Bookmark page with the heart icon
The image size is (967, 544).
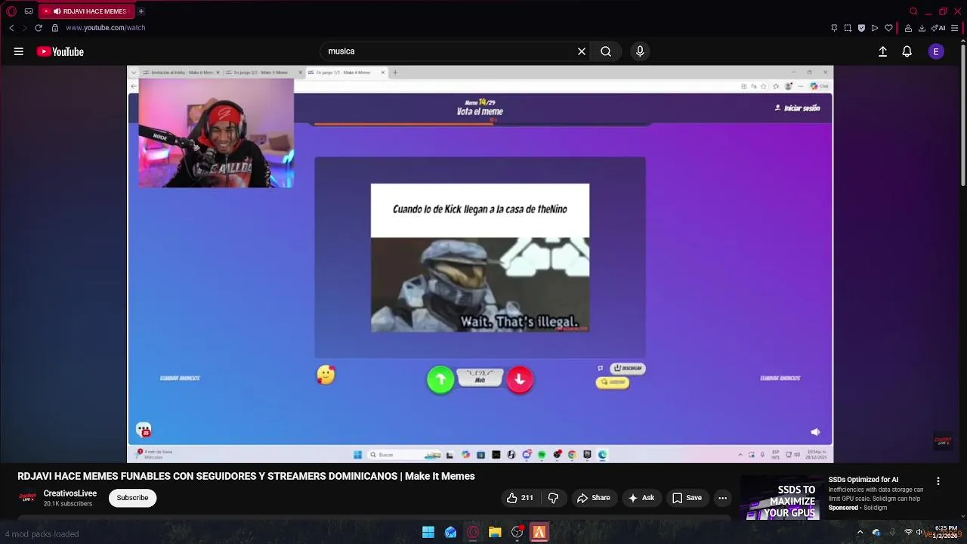888,28
